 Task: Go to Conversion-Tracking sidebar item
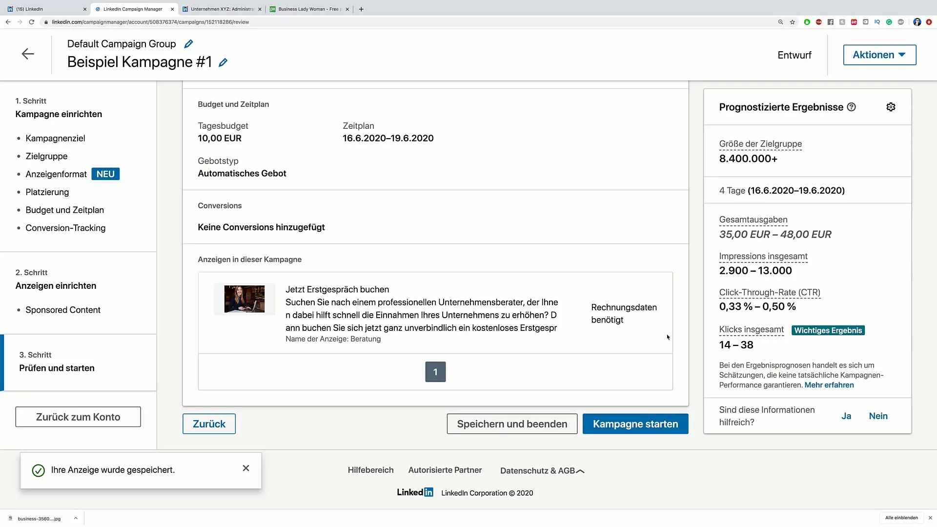pos(65,228)
